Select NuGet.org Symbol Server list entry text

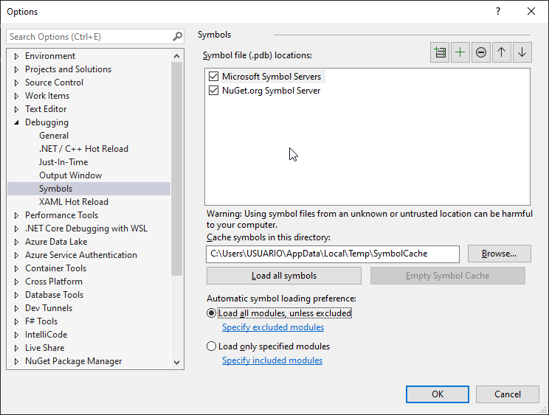[x=271, y=91]
